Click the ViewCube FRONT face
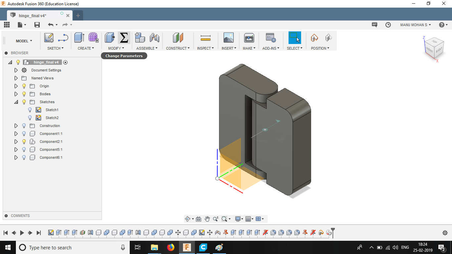Image resolution: width=452 pixels, height=254 pixels. pos(429,50)
